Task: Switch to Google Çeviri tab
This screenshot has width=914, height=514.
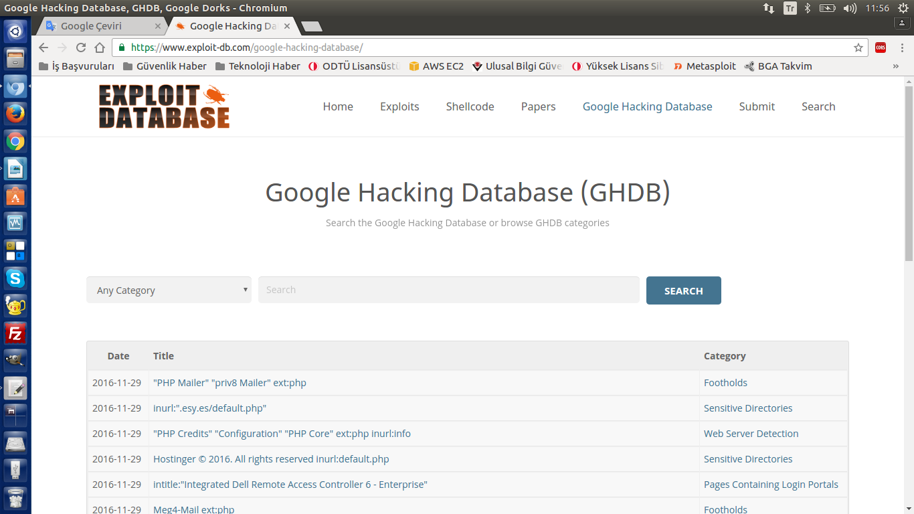Action: [100, 26]
